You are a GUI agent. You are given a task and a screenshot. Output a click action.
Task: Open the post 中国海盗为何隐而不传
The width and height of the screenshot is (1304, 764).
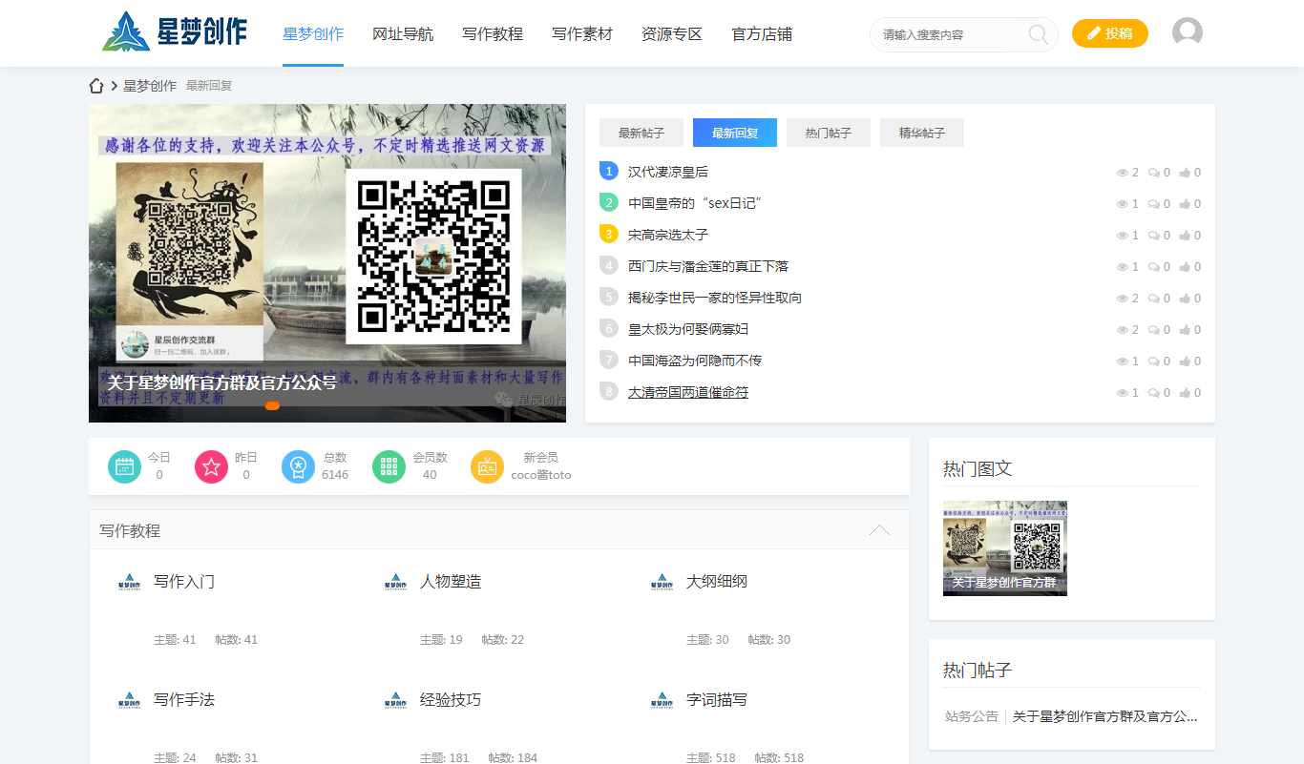tap(695, 361)
